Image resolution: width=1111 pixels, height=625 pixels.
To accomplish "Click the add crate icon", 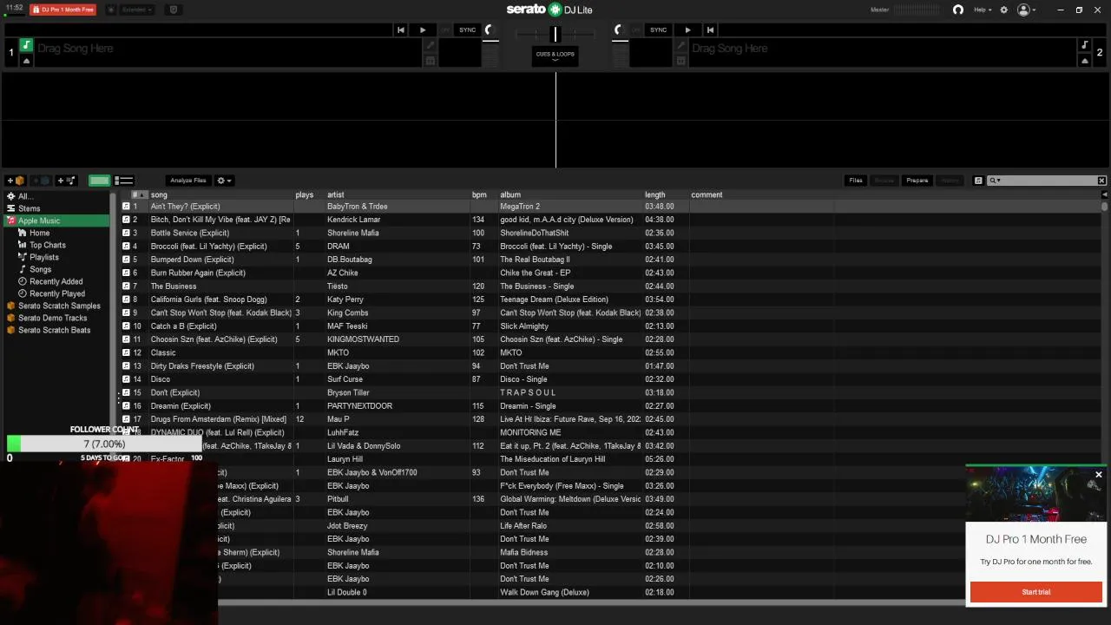I will [16, 181].
